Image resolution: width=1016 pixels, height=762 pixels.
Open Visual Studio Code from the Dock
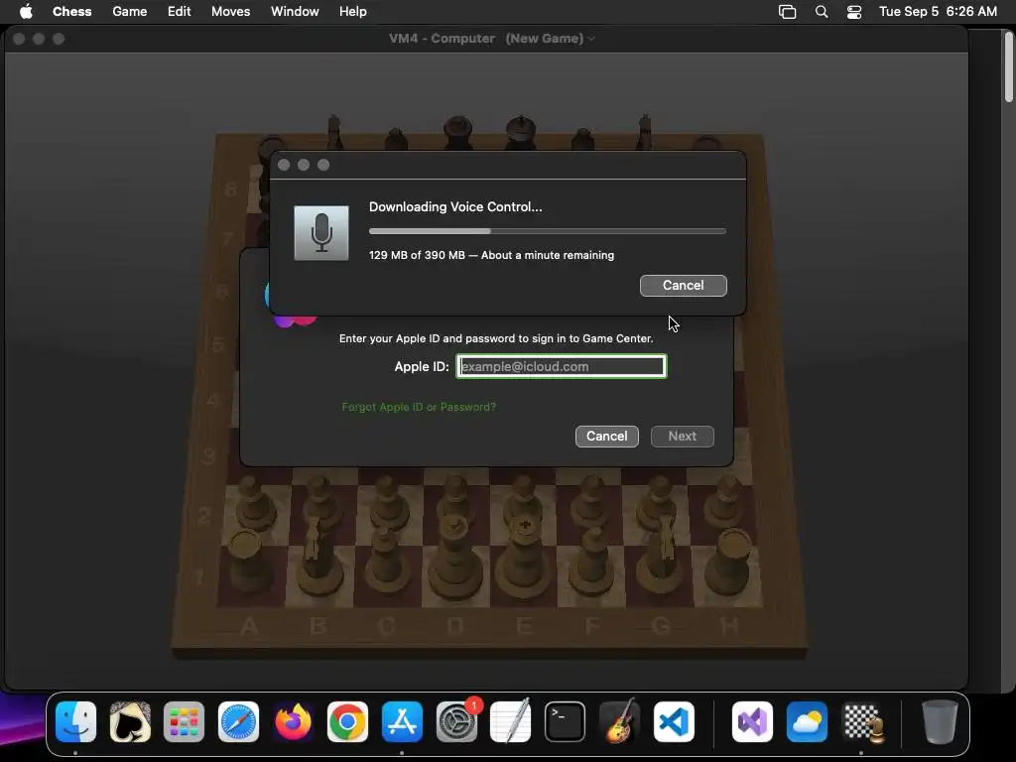point(674,722)
